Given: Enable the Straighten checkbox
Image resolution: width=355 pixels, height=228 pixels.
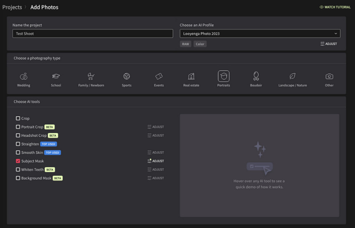Looking at the screenshot, I should coord(18,144).
